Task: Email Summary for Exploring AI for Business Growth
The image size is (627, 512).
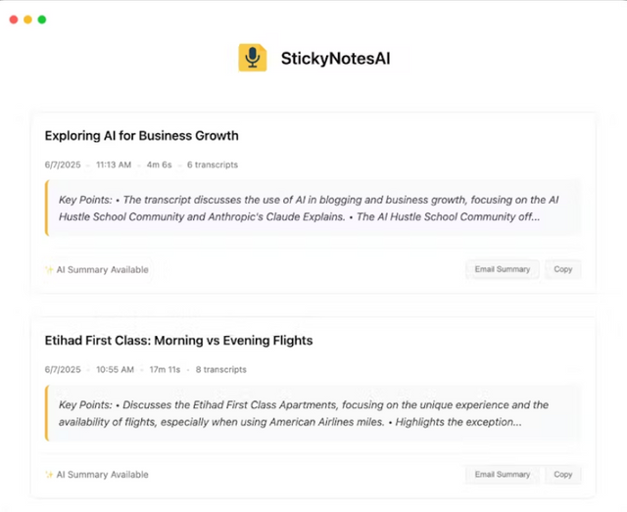Action: tap(503, 269)
